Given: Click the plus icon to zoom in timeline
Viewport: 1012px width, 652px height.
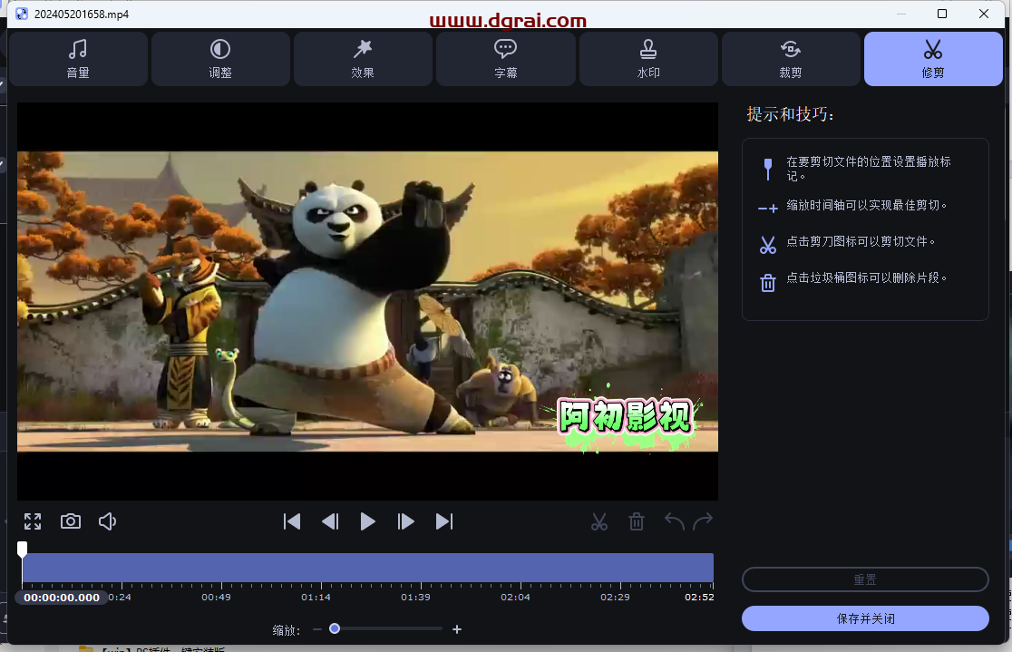Looking at the screenshot, I should point(457,629).
